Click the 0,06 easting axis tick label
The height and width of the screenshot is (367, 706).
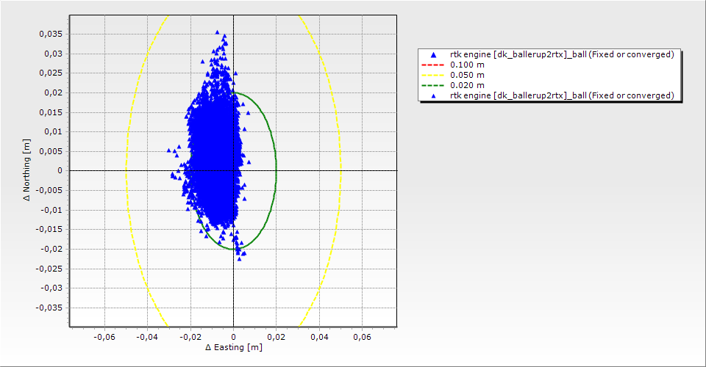point(362,337)
